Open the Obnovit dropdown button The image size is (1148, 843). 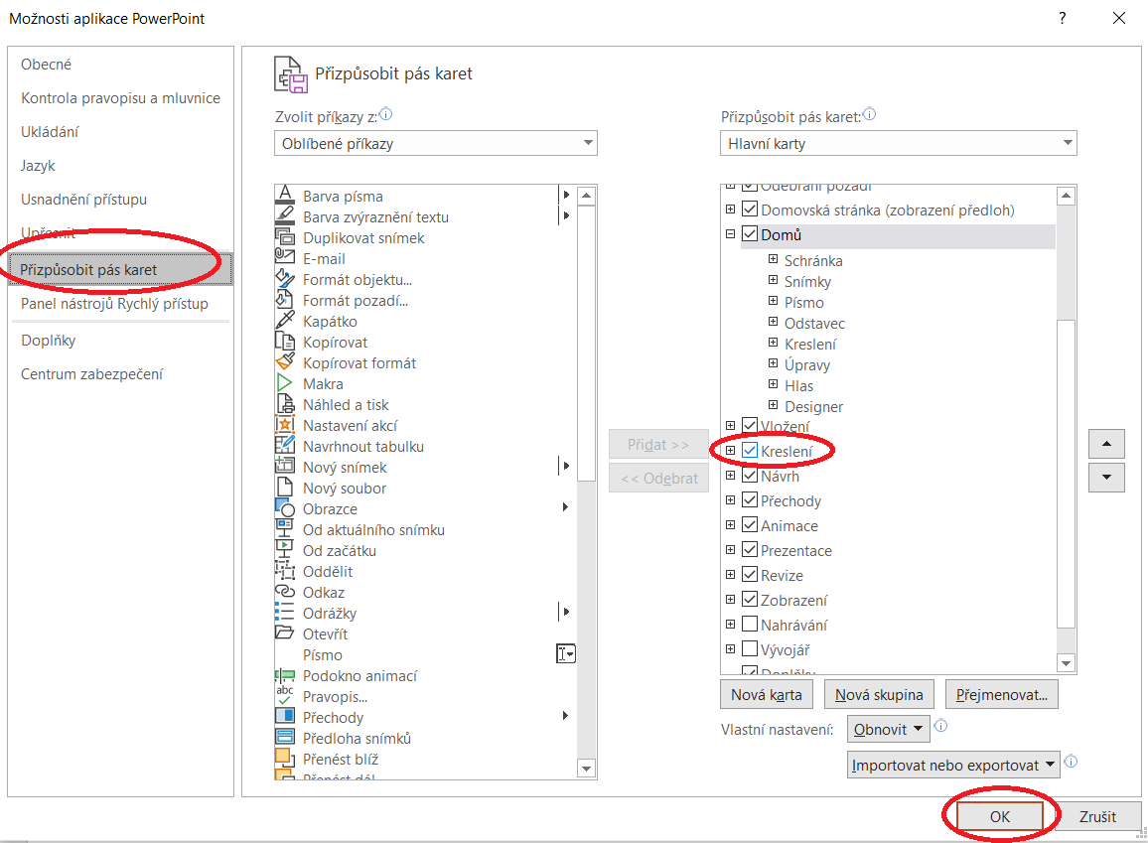[x=889, y=730]
